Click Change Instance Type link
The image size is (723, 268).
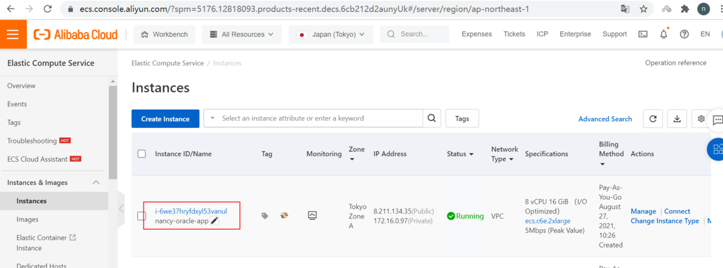665,221
